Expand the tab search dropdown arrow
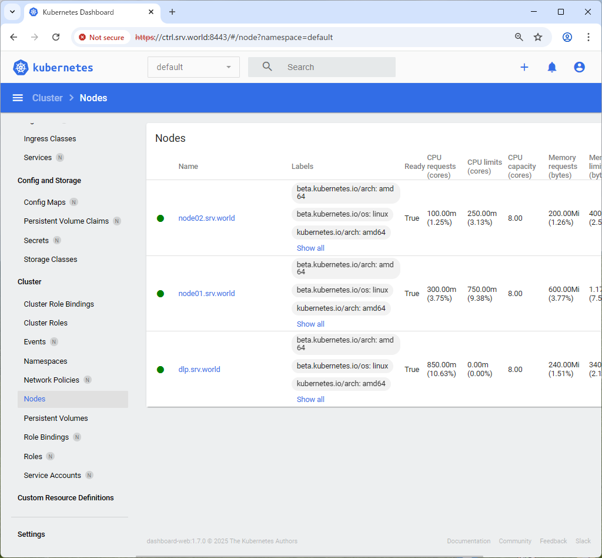This screenshot has height=558, width=602. click(x=12, y=12)
